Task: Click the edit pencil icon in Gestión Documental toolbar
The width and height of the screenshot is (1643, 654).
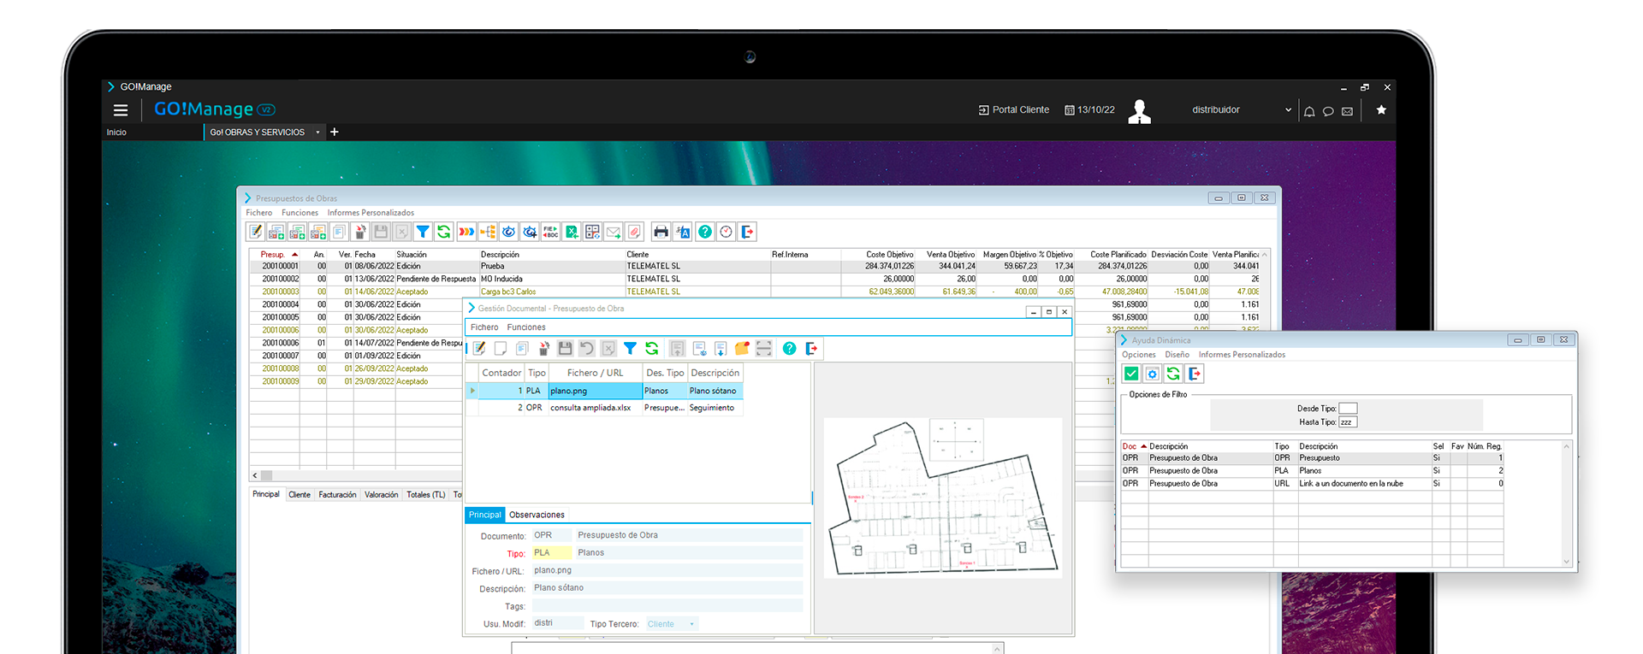Action: tap(479, 348)
